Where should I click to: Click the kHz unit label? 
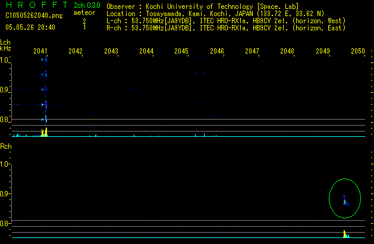click(5, 48)
